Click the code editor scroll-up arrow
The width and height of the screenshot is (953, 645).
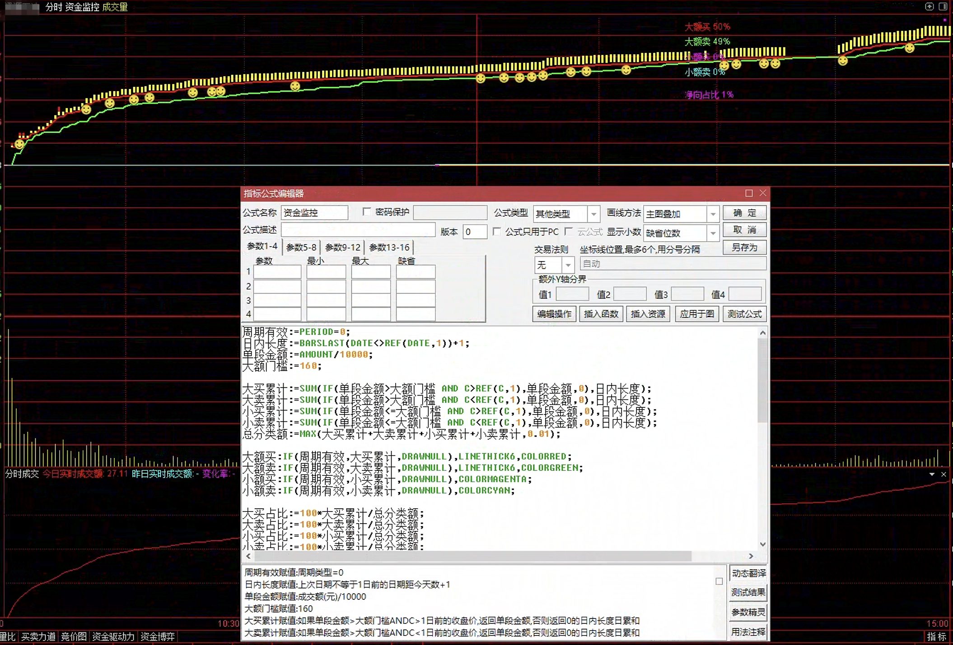pyautogui.click(x=763, y=332)
